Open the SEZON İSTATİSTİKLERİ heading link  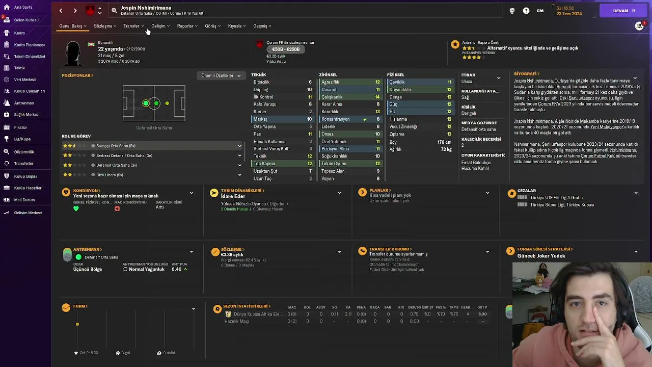[x=247, y=306]
